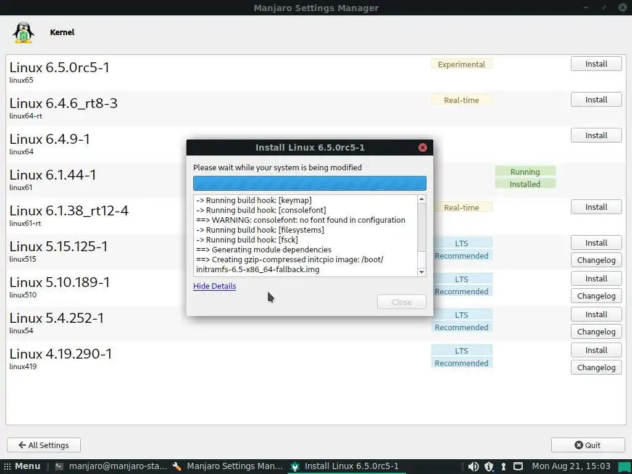The height and width of the screenshot is (474, 632).
Task: Install the Linux 6.1.38_rt12-4 kernel
Action: pyautogui.click(x=596, y=207)
